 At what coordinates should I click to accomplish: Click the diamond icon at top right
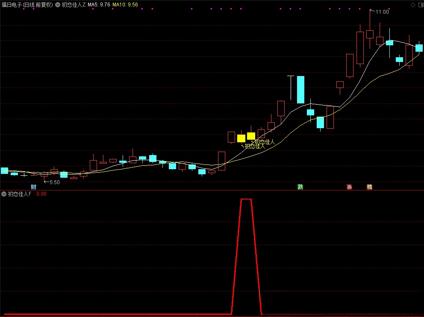pyautogui.click(x=413, y=5)
